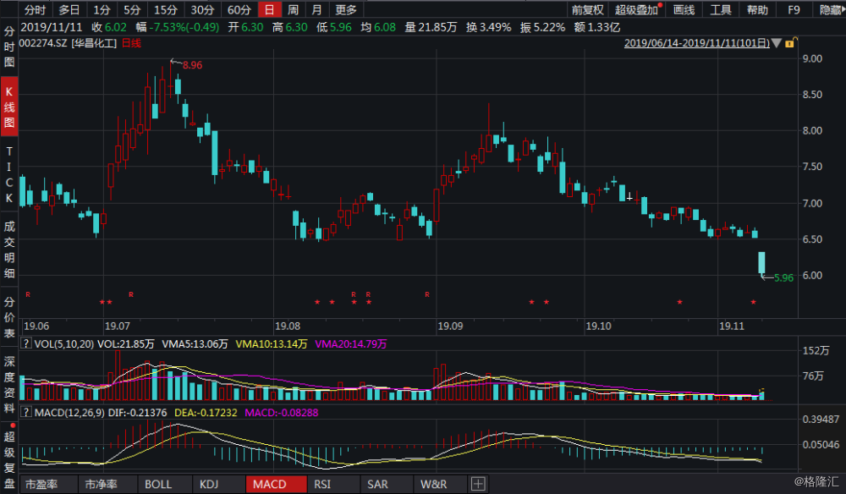
Task: Click the red 日线 label
Action: pos(131,43)
